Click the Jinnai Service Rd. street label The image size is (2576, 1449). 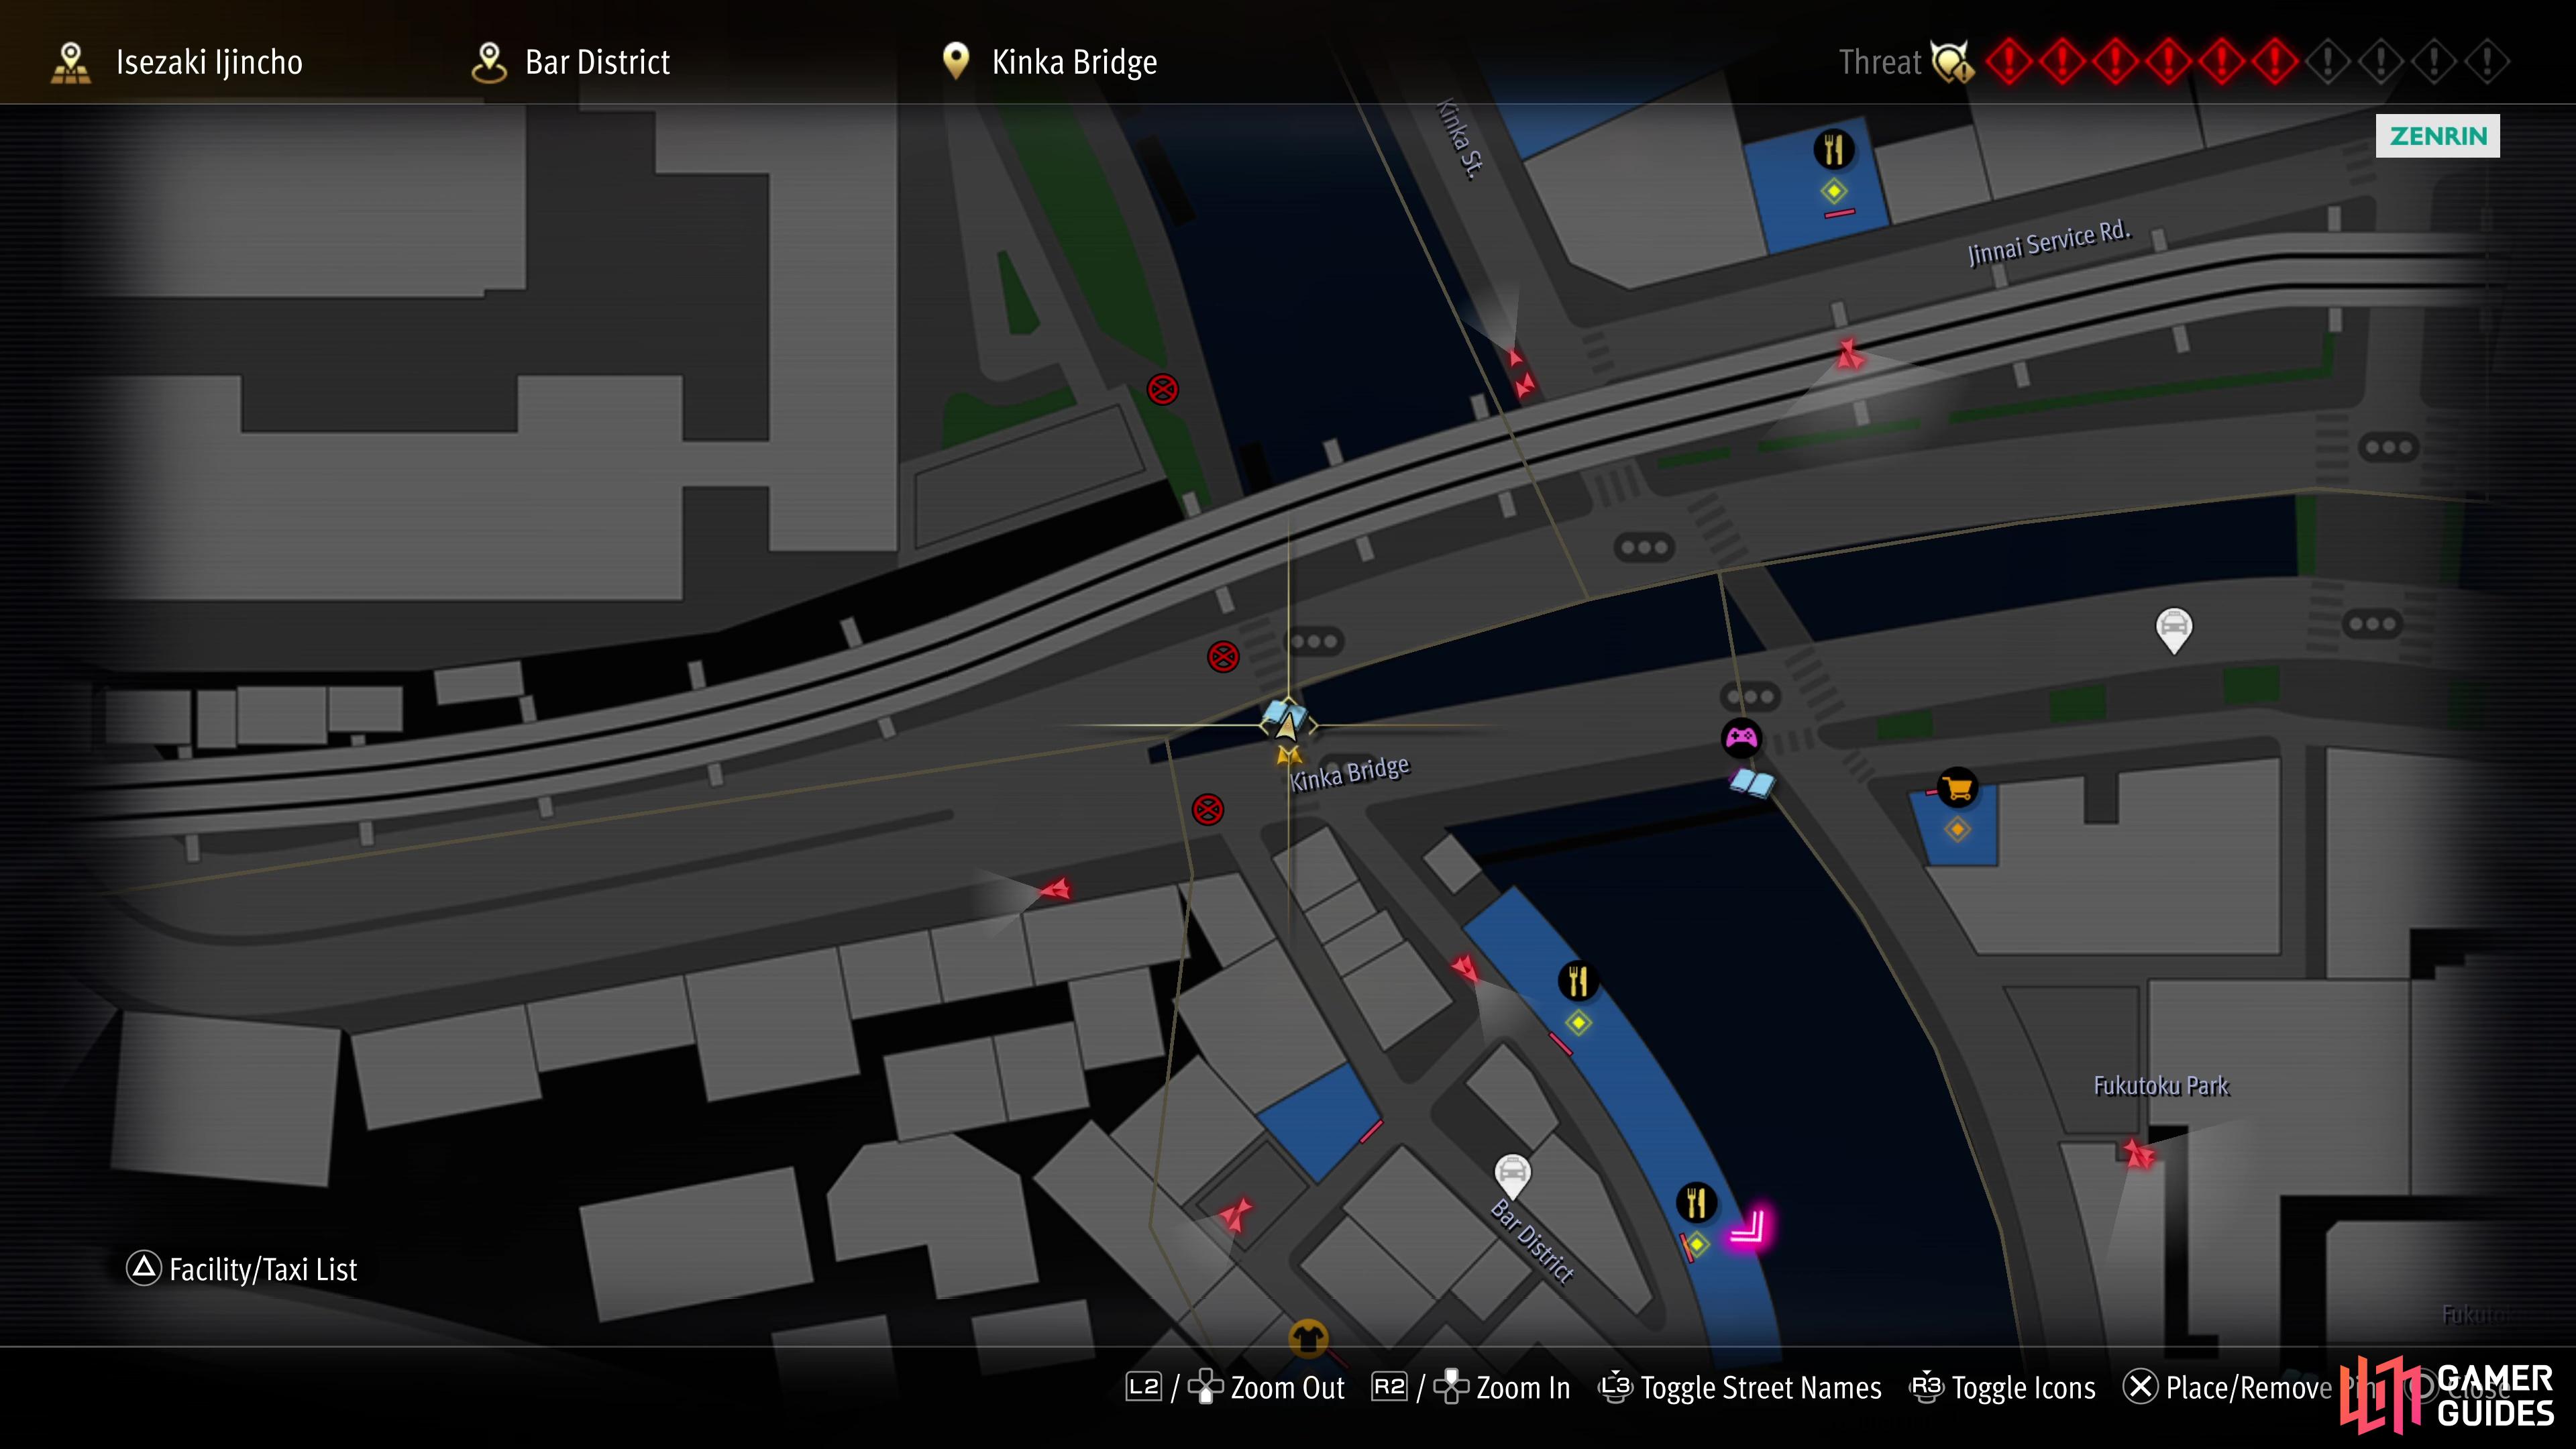point(2049,242)
